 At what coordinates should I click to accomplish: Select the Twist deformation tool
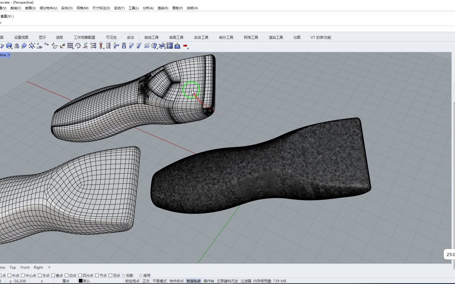(x=109, y=46)
